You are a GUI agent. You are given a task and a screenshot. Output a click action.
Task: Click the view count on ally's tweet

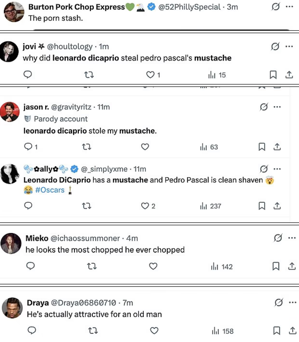pos(210,206)
